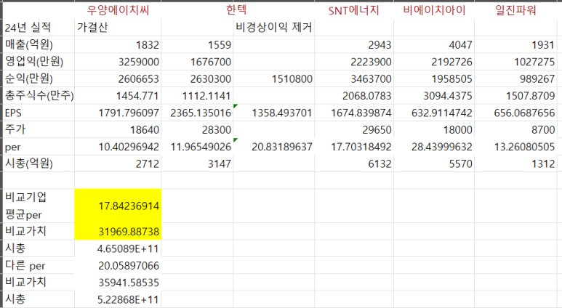
Task: Click operating profit cell 1027275
Action: tap(515, 62)
